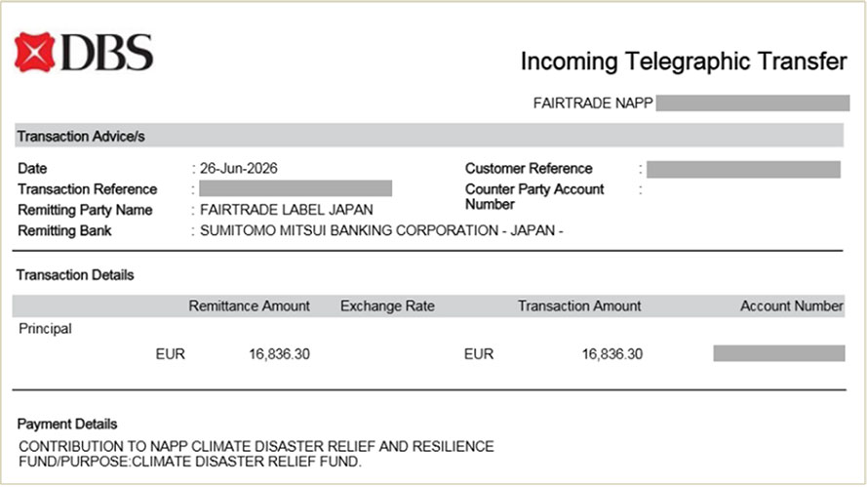Select the date 26-Jun-2026
Screen dimensions: 867x487
coord(238,168)
